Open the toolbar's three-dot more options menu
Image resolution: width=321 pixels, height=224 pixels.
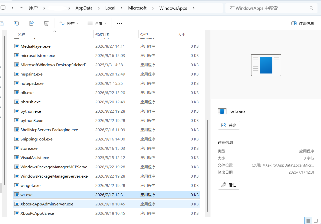click(119, 23)
